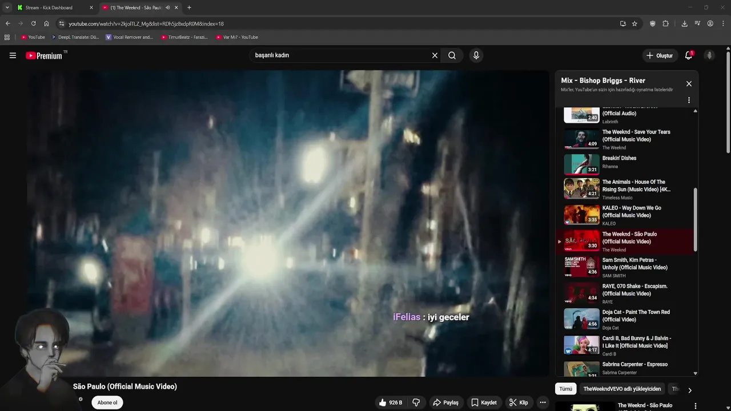Click the Oluştur create button
The width and height of the screenshot is (731, 411).
(x=660, y=55)
